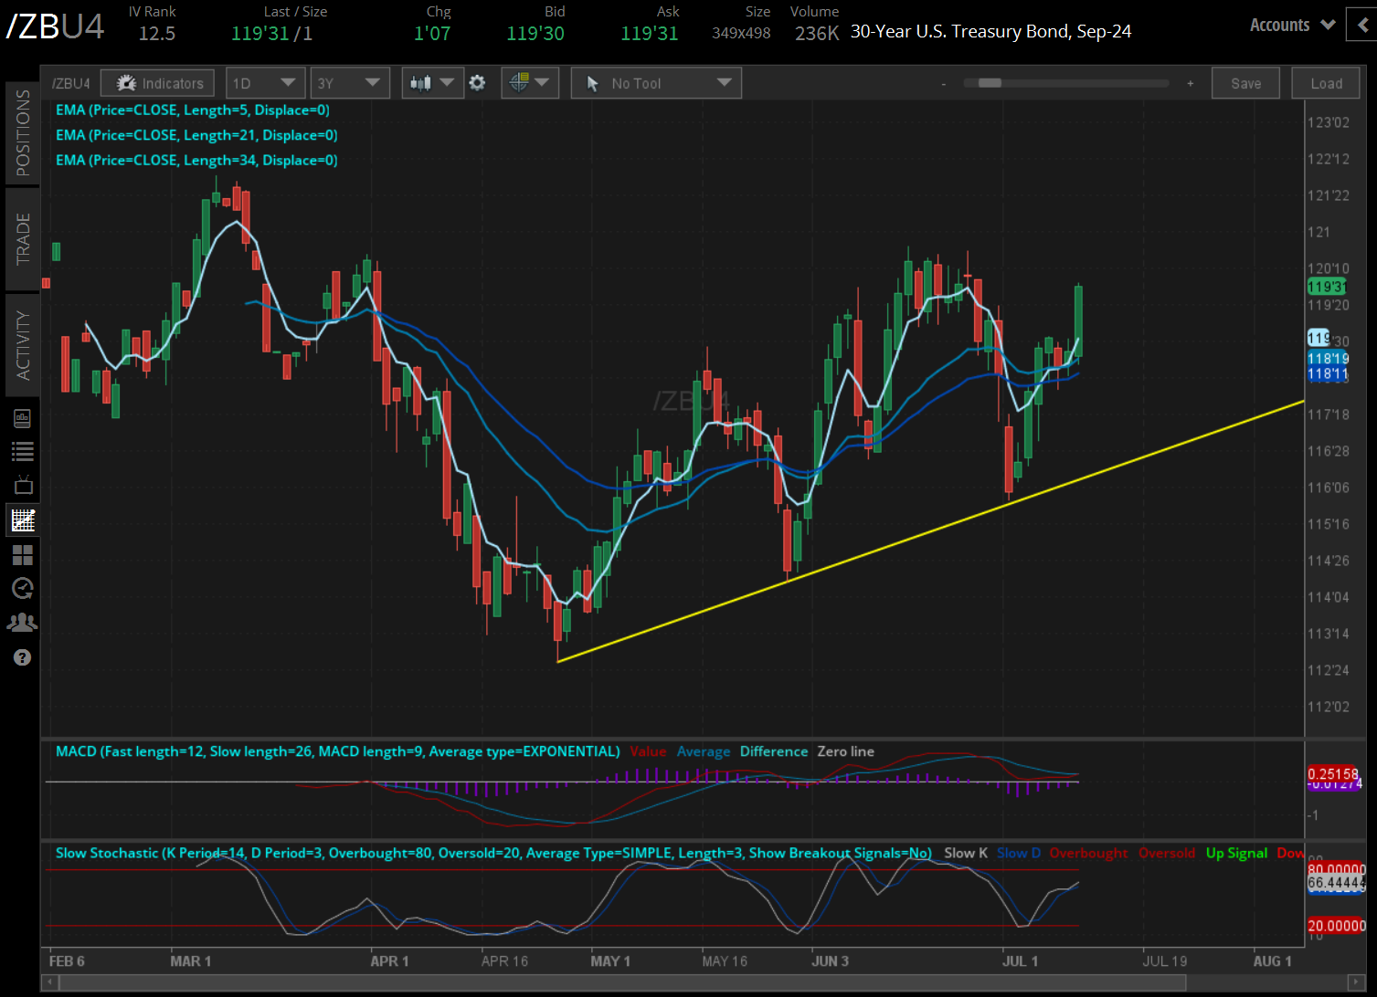Viewport: 1377px width, 997px height.
Task: Click the help question mark icon
Action: (x=23, y=657)
